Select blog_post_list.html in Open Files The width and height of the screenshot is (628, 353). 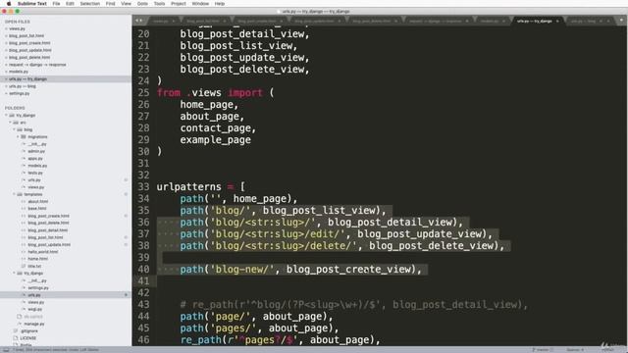click(x=26, y=35)
